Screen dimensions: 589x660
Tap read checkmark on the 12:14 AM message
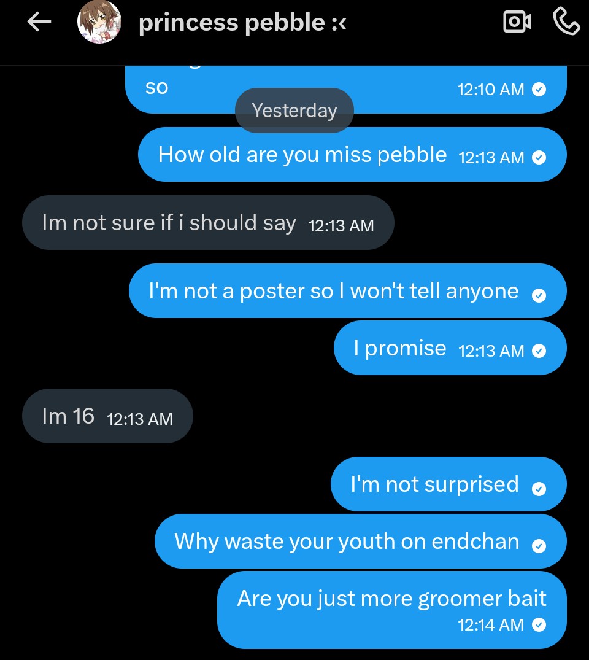click(x=539, y=625)
